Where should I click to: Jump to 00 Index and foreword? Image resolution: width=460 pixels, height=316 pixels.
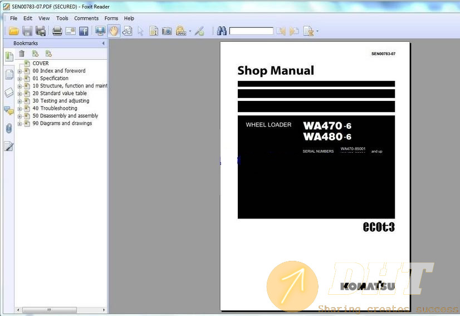(x=59, y=71)
